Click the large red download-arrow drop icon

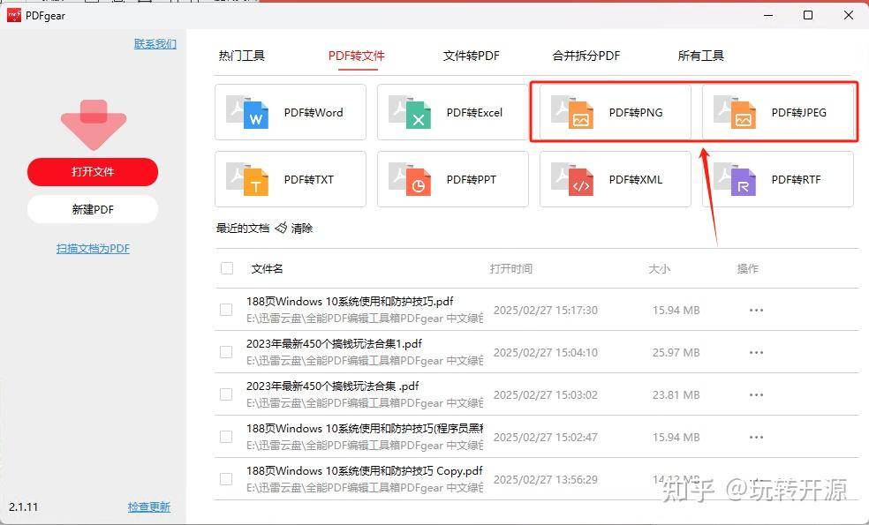[x=94, y=124]
